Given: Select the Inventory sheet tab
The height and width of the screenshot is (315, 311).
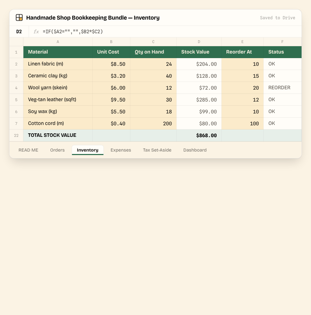Looking at the screenshot, I should click(88, 150).
